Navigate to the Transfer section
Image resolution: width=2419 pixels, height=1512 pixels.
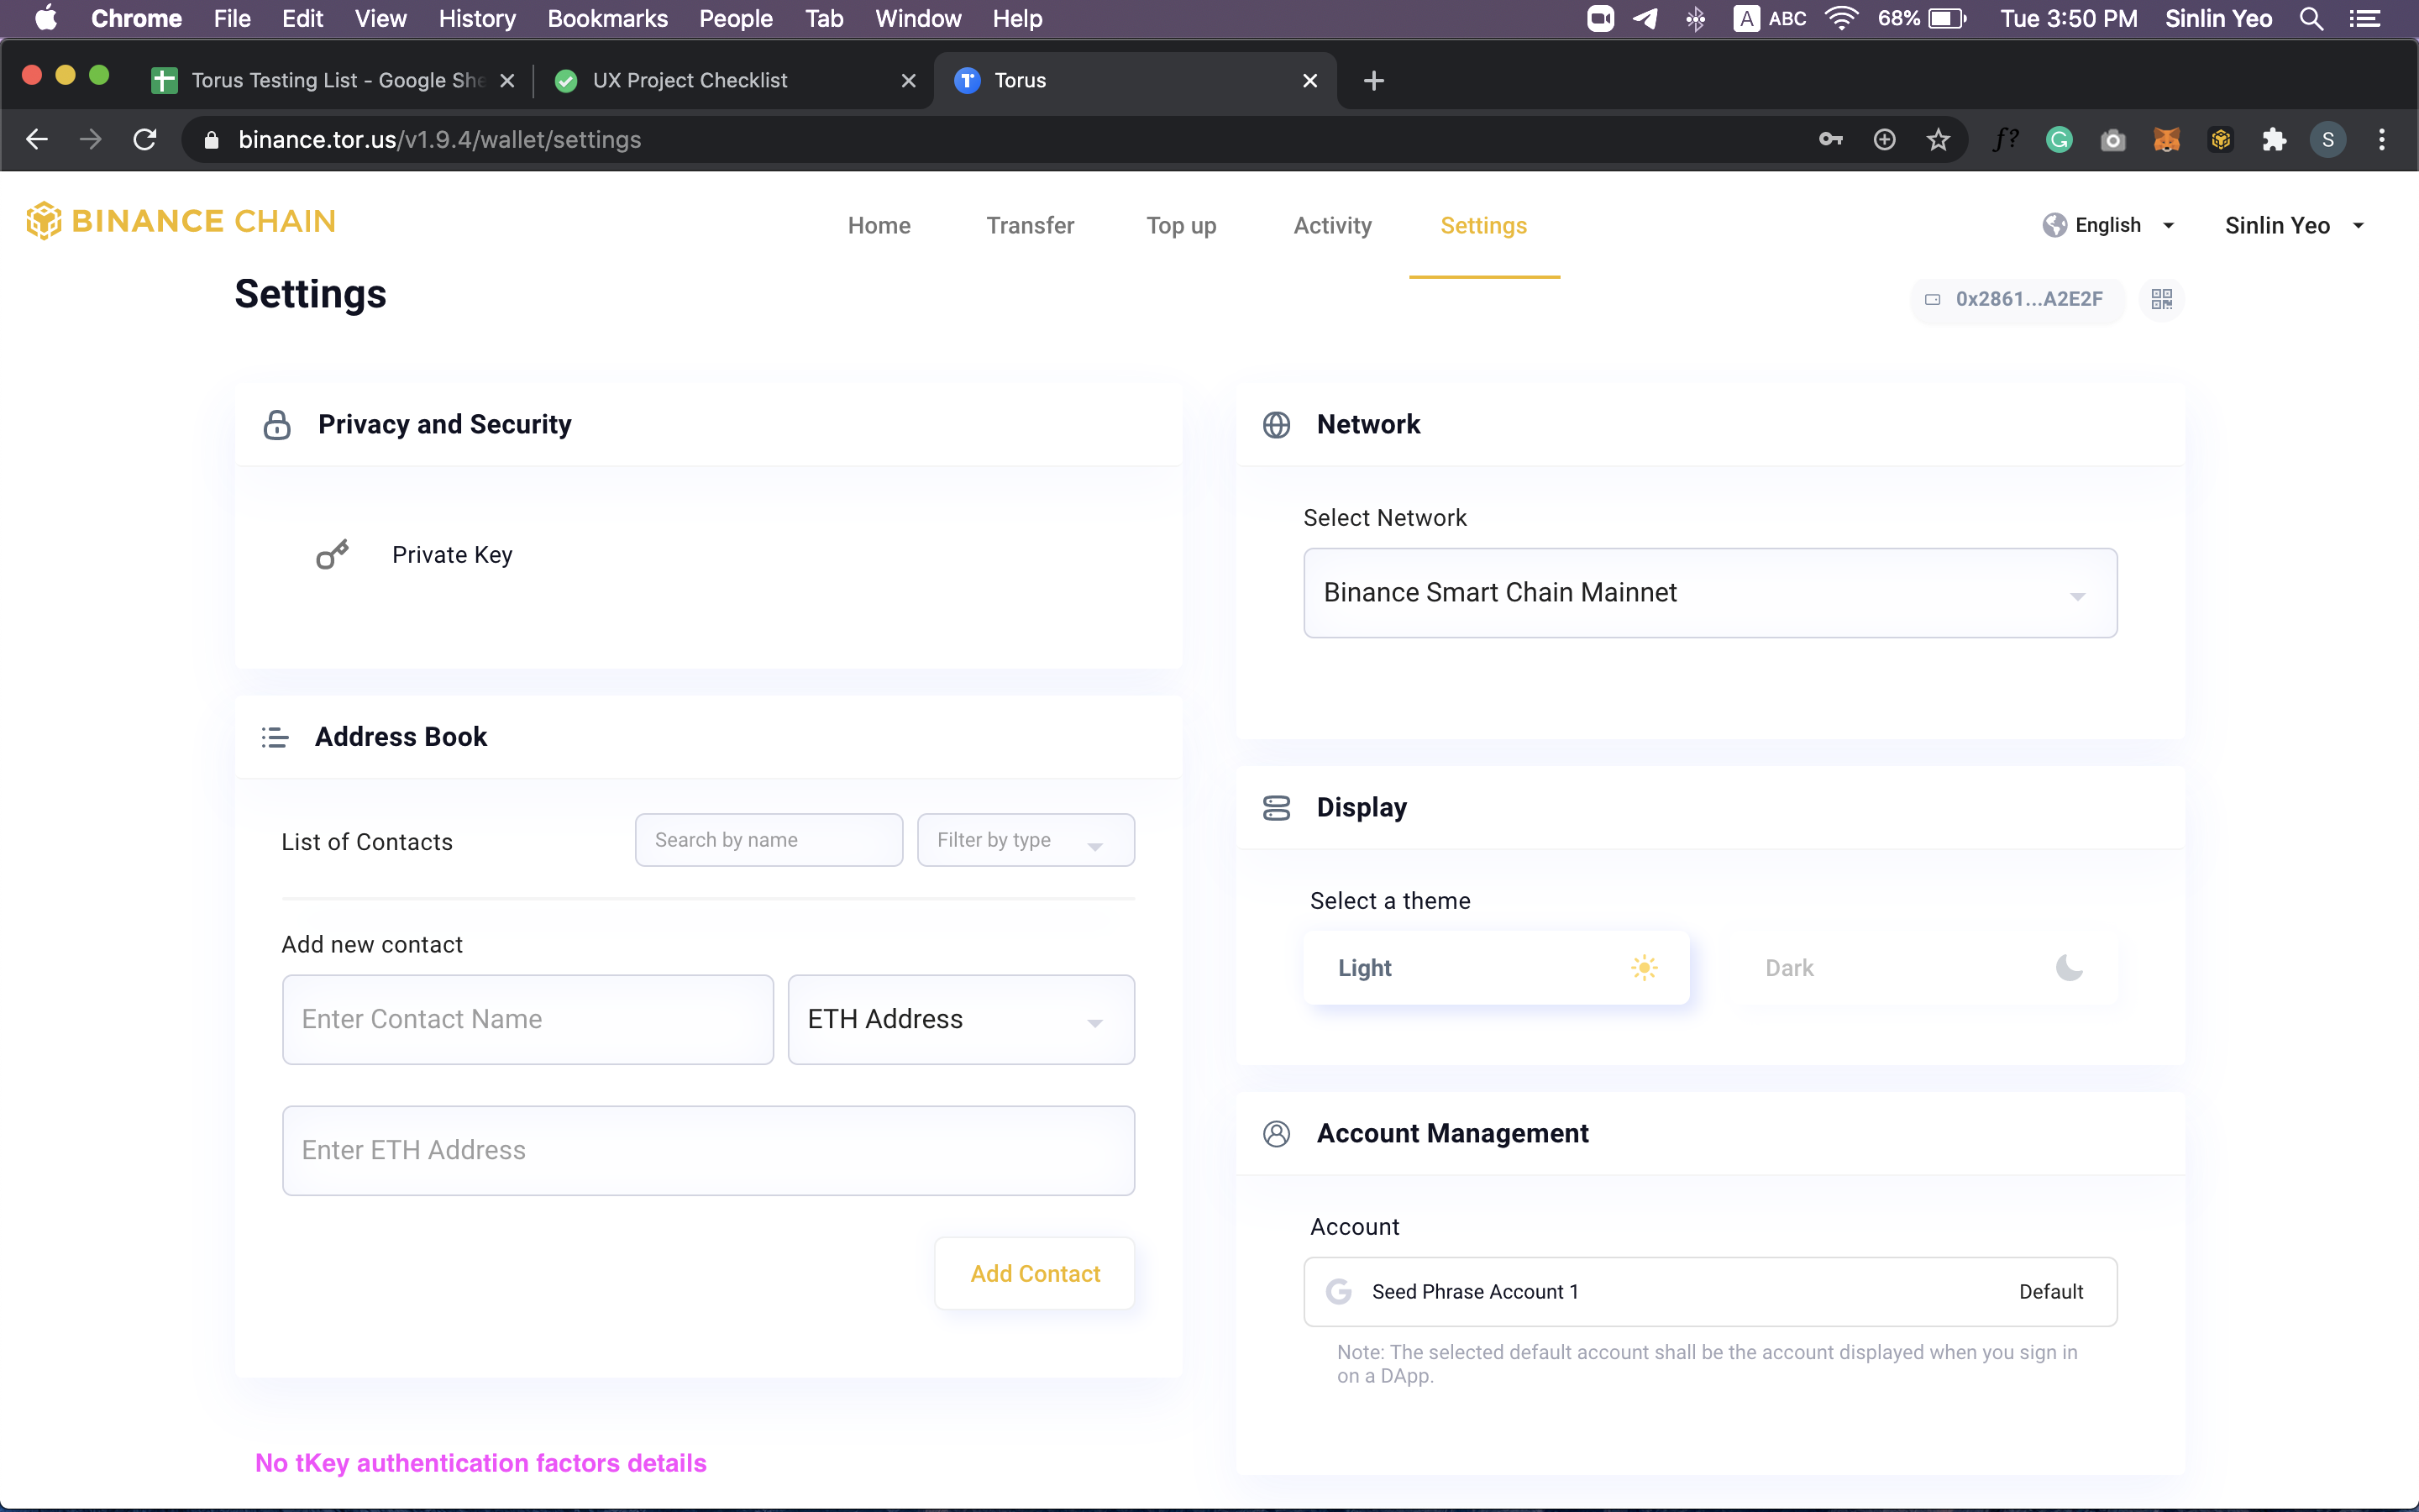(x=1030, y=226)
